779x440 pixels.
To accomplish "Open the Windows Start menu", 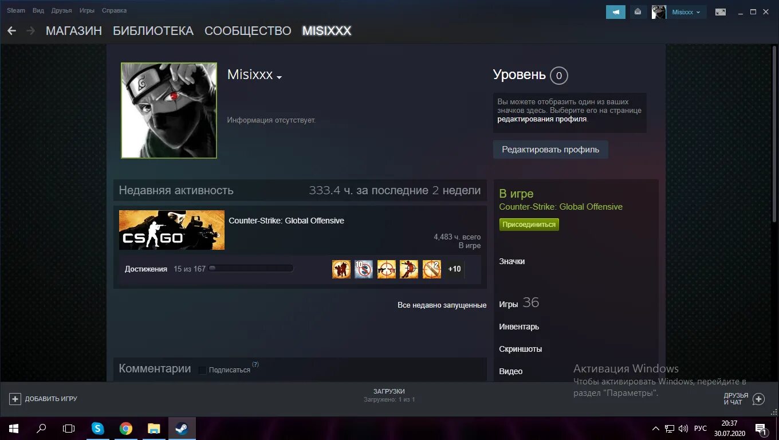I will pyautogui.click(x=14, y=429).
